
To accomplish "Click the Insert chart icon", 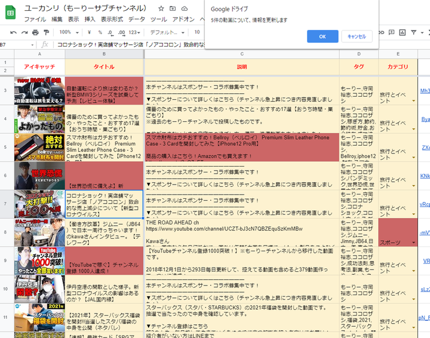I will point(403,33).
